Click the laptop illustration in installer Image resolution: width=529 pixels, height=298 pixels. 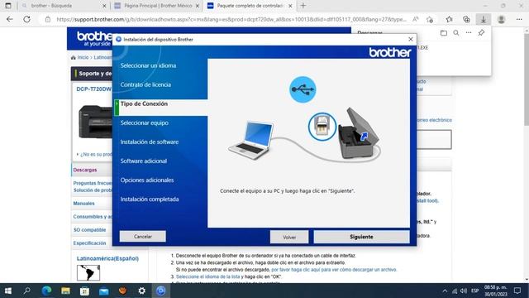point(251,140)
